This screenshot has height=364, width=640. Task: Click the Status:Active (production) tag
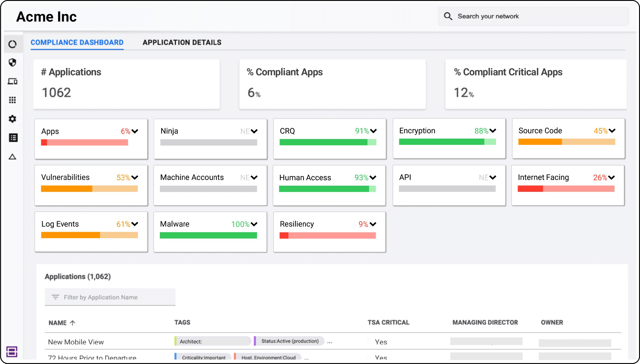(x=289, y=341)
